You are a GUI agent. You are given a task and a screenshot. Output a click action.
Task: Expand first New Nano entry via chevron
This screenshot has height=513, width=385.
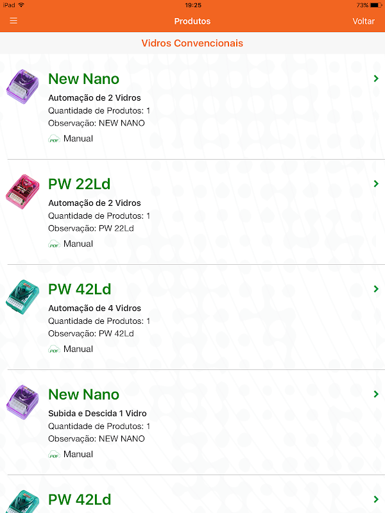click(x=376, y=79)
